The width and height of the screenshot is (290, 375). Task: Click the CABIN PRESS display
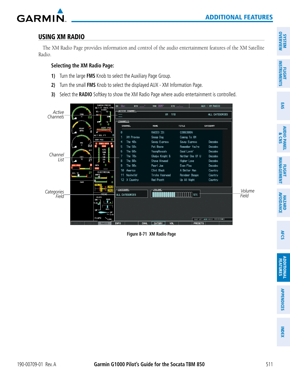pos(104,115)
